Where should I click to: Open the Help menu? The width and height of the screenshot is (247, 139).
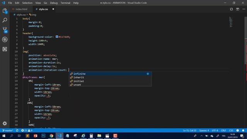click(x=76, y=3)
